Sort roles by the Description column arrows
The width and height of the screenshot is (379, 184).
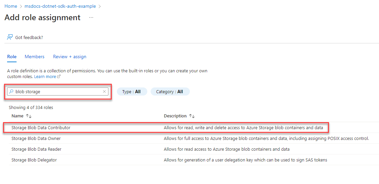click(192, 116)
